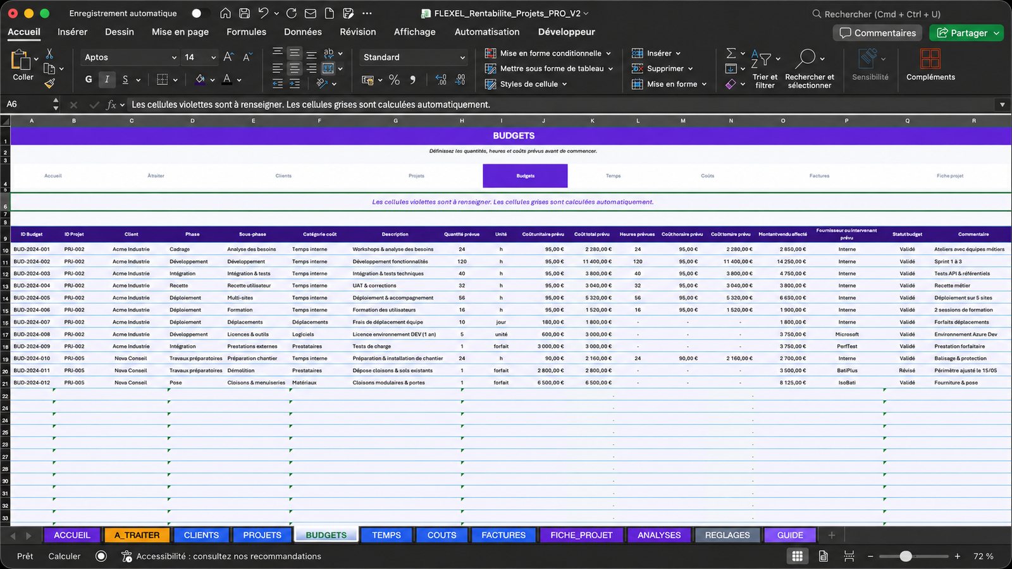This screenshot has width=1012, height=569.
Task: Apply the percent style format
Action: click(394, 80)
